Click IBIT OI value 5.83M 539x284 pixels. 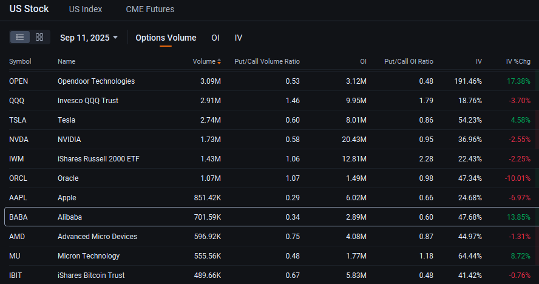coord(356,276)
